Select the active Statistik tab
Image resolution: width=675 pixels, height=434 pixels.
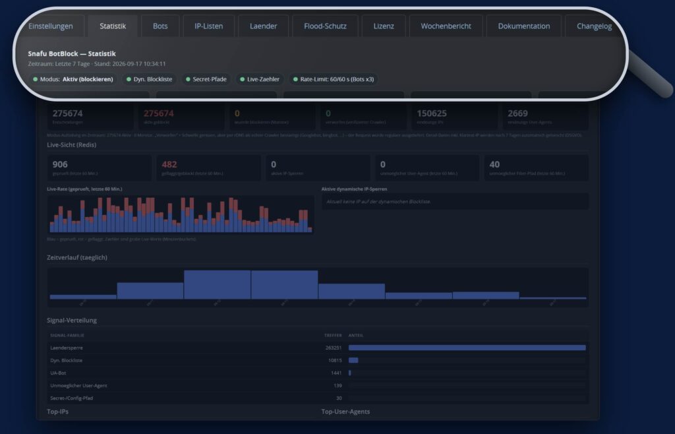click(113, 26)
